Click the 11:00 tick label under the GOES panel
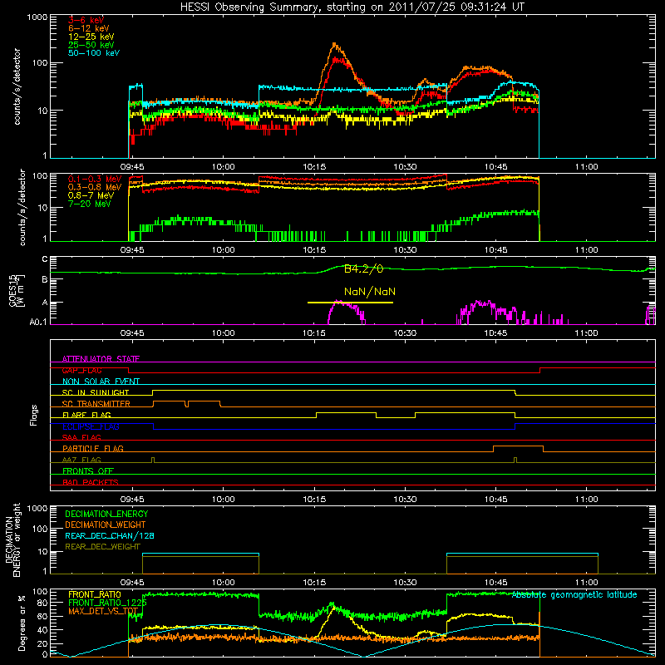Screen dimensions: 665x665 pos(587,333)
